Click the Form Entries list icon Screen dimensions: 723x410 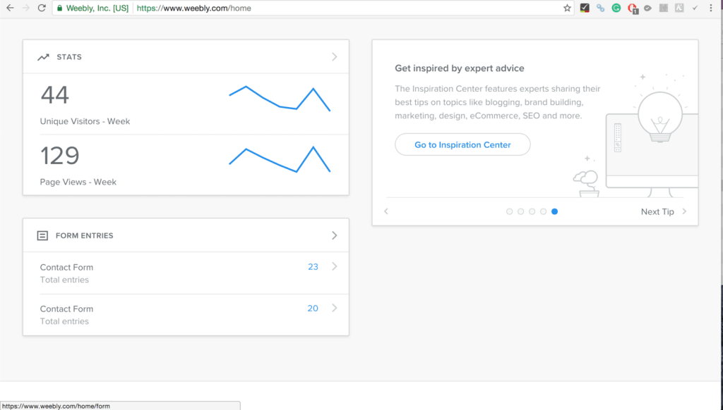pyautogui.click(x=42, y=235)
